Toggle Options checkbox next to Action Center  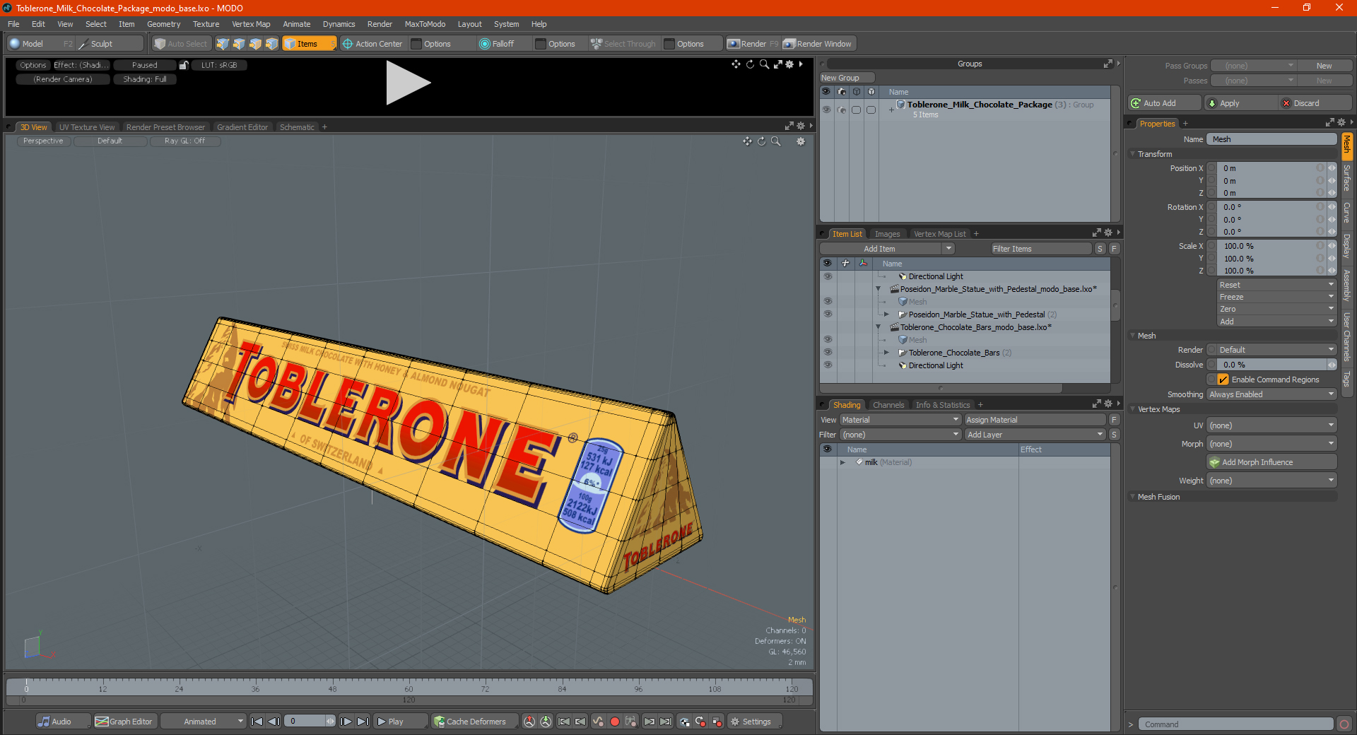point(416,44)
